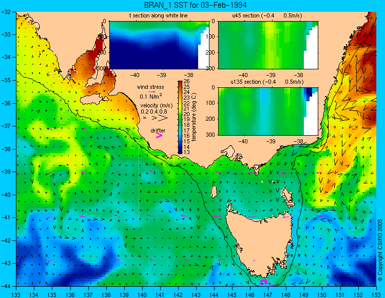Click the magenta drifter legend arrow
The image size is (385, 298).
[159, 135]
